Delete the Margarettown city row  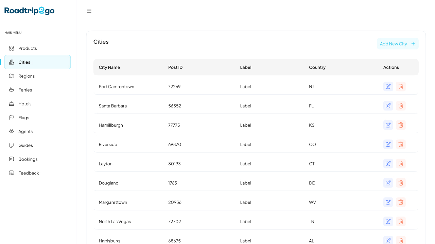(x=401, y=202)
